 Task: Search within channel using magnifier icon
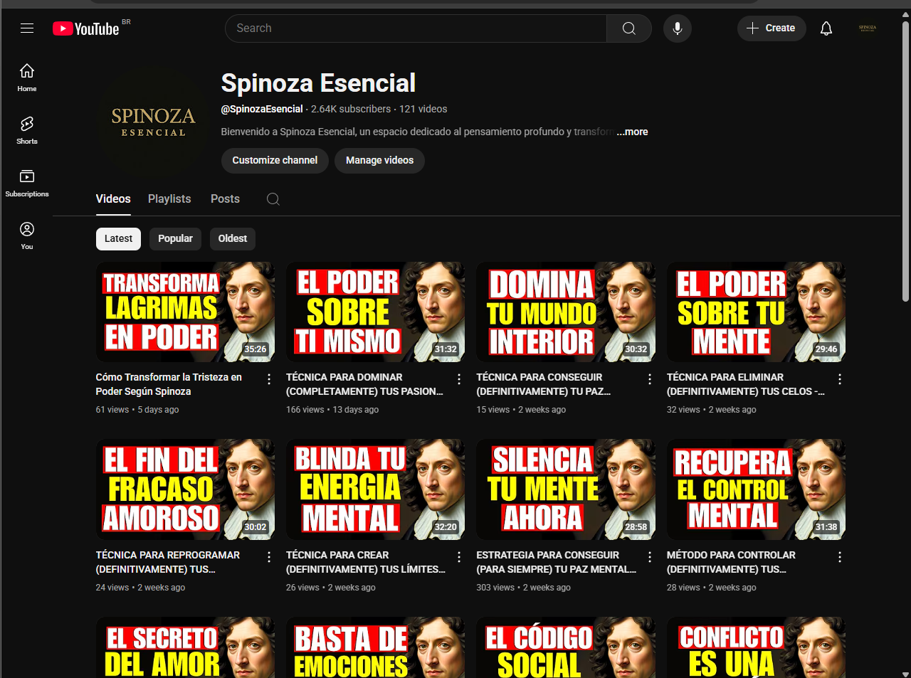pos(273,199)
